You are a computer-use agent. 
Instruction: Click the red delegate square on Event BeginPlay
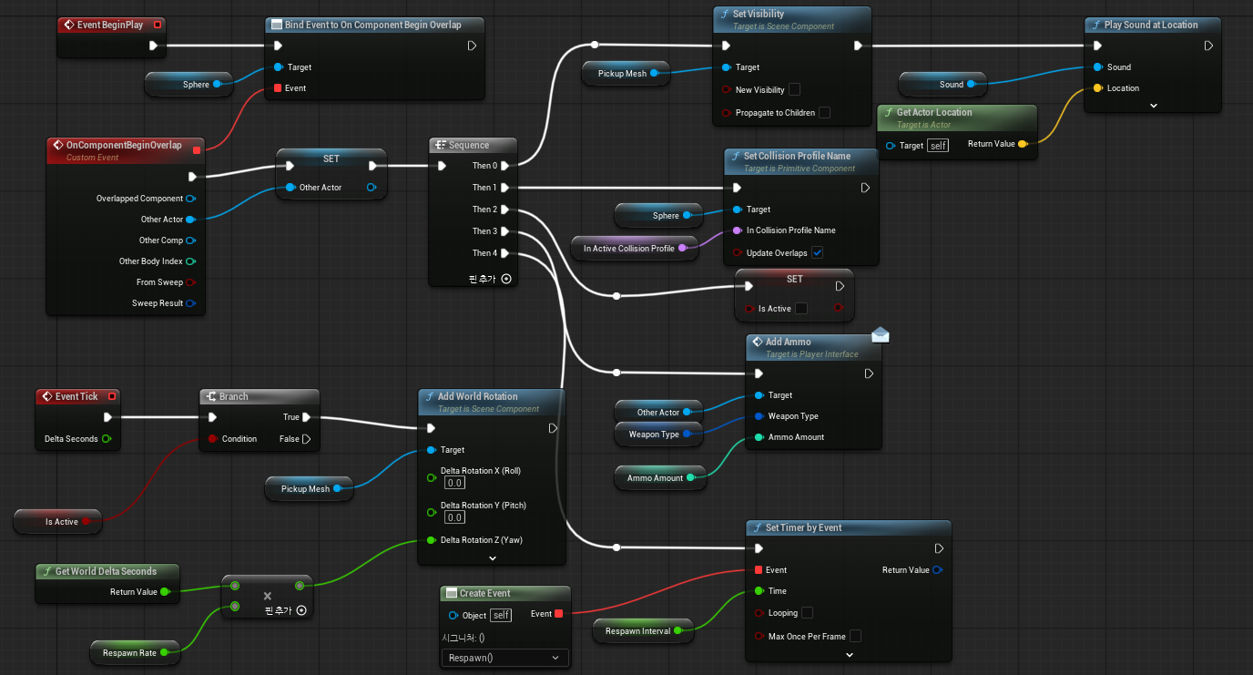[158, 25]
